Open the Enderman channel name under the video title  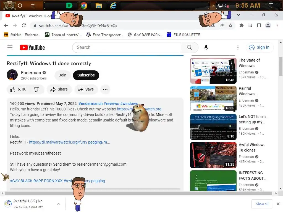point(31,73)
